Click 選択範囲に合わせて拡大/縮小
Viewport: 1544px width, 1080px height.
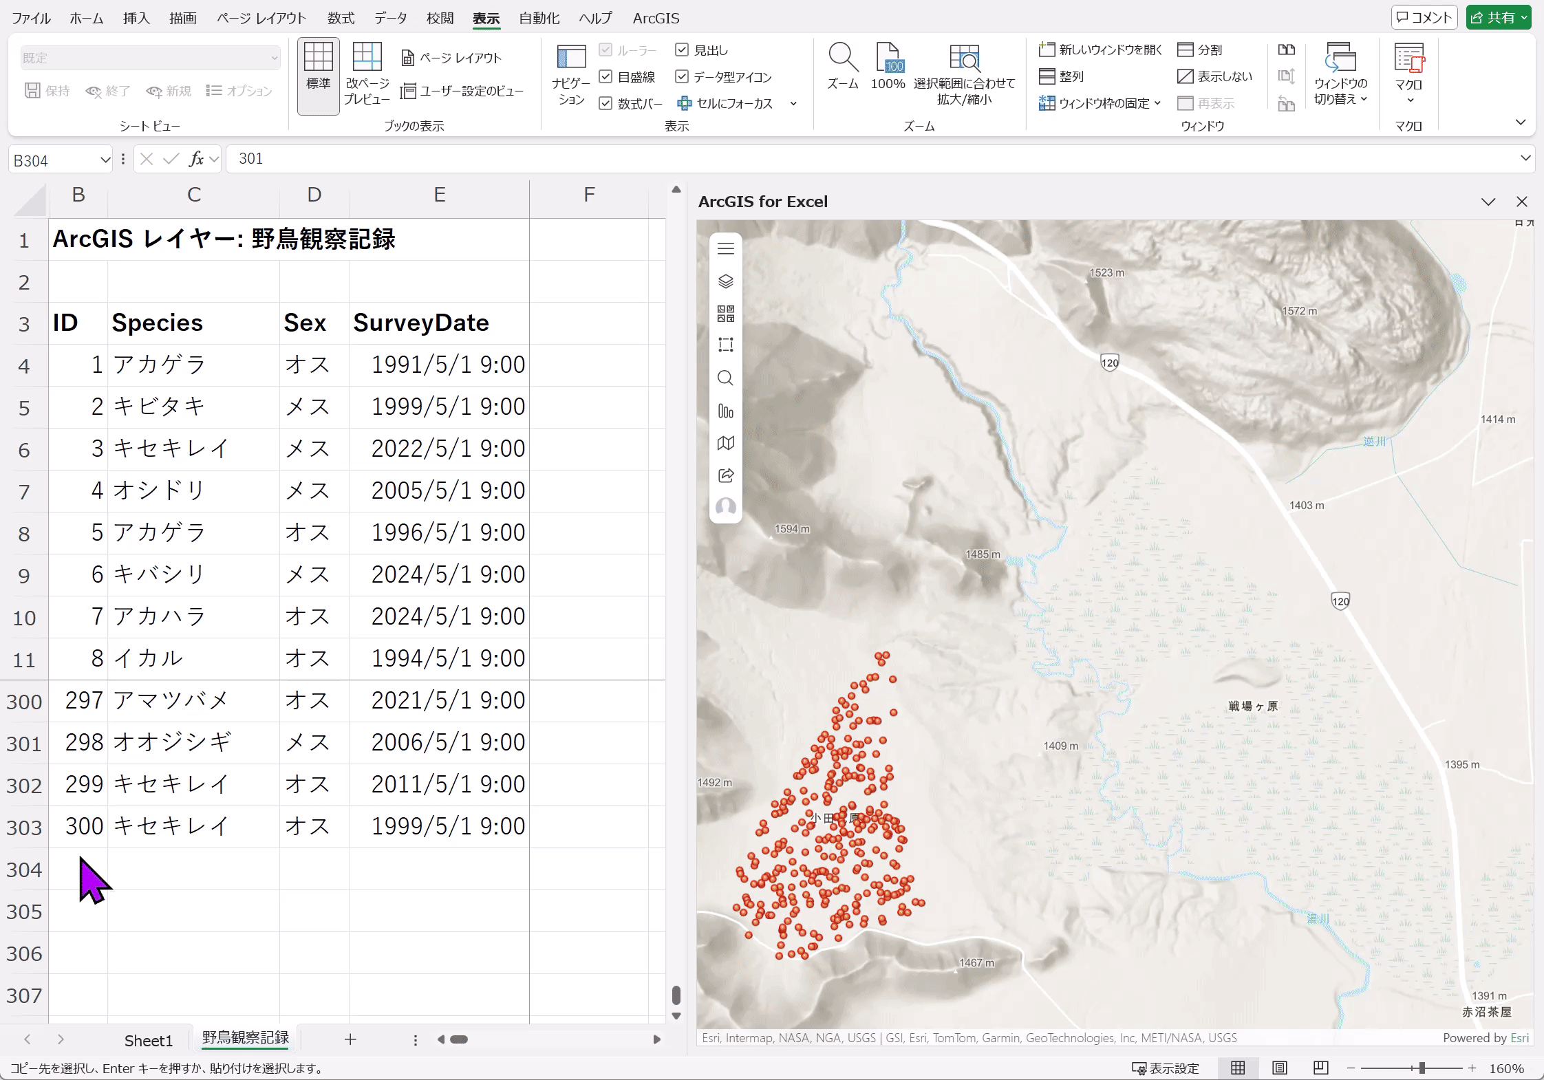964,75
